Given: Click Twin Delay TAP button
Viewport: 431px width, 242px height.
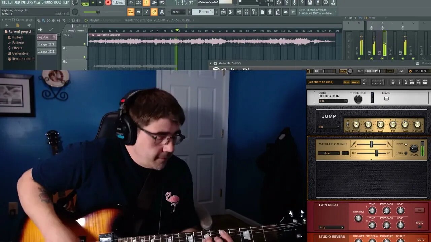Looking at the screenshot, I should pyautogui.click(x=420, y=210).
